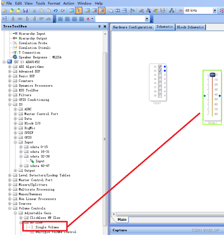
Task: Click the TreeToolBox scrollbar up arrow
Action: tap(105, 34)
